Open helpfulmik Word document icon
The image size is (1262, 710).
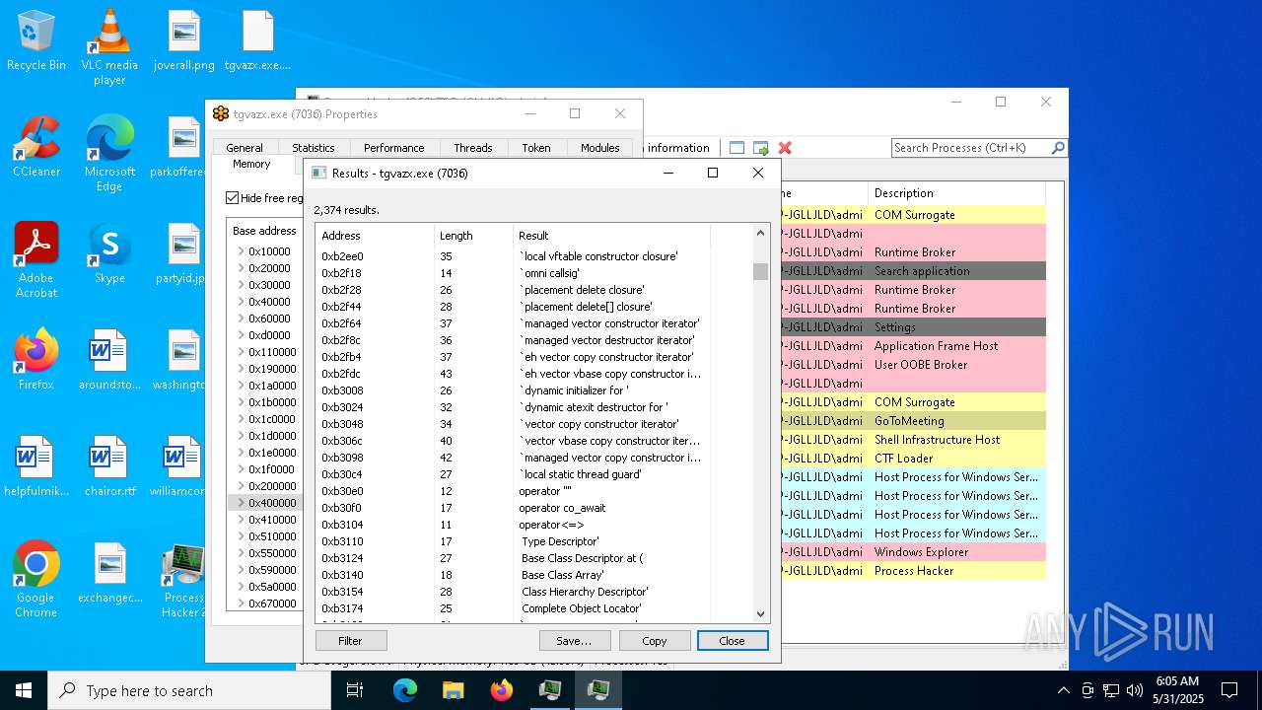[36, 465]
